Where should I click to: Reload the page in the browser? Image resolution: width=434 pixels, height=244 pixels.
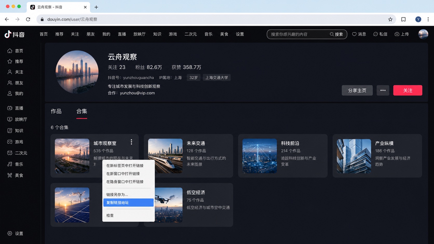coord(28,19)
